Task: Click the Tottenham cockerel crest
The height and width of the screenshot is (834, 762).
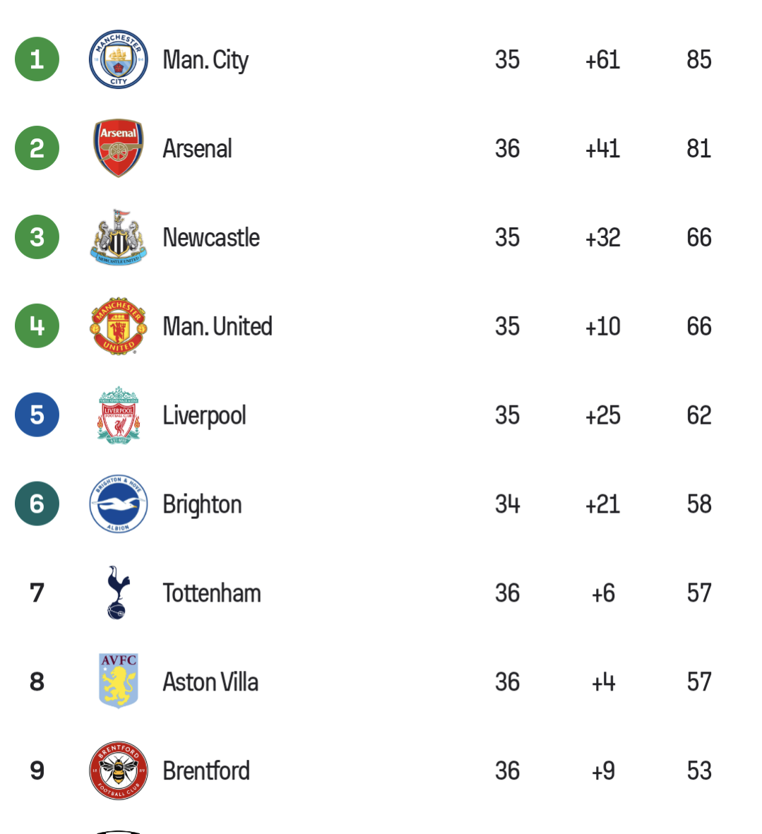Action: coord(118,592)
